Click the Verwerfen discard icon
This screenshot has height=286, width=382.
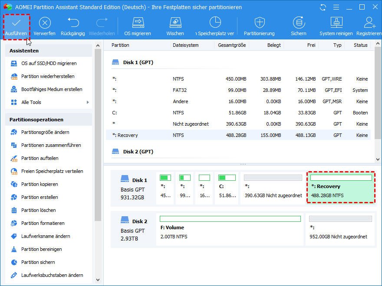(44, 23)
